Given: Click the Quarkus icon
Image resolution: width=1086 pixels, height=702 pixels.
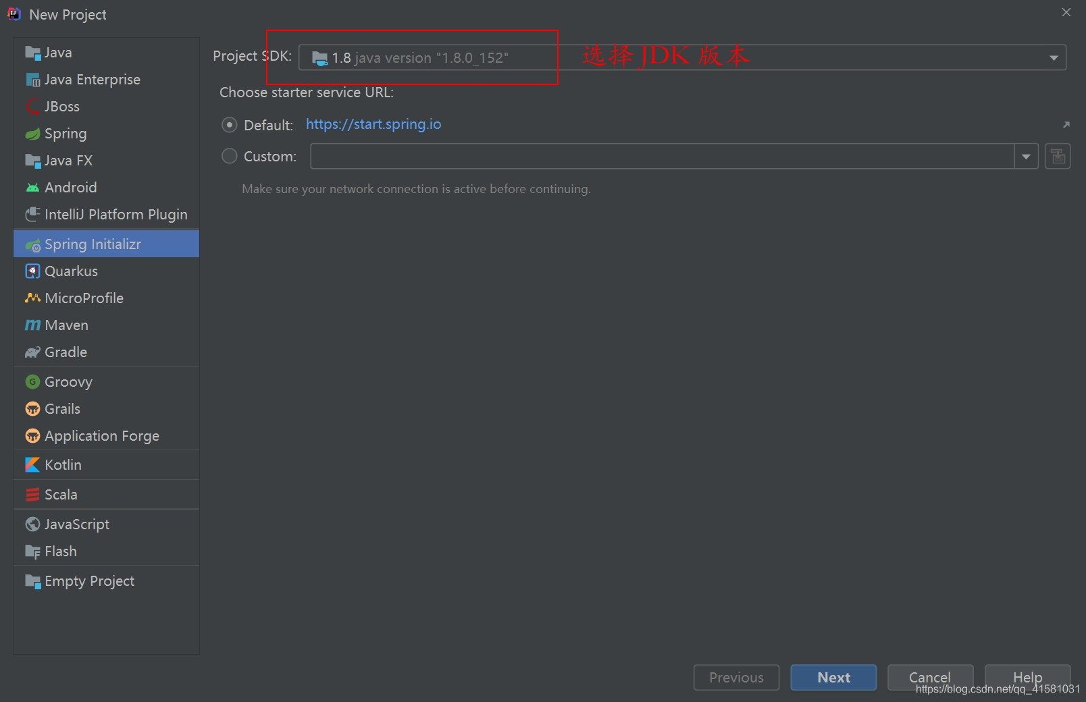Looking at the screenshot, I should tap(32, 271).
